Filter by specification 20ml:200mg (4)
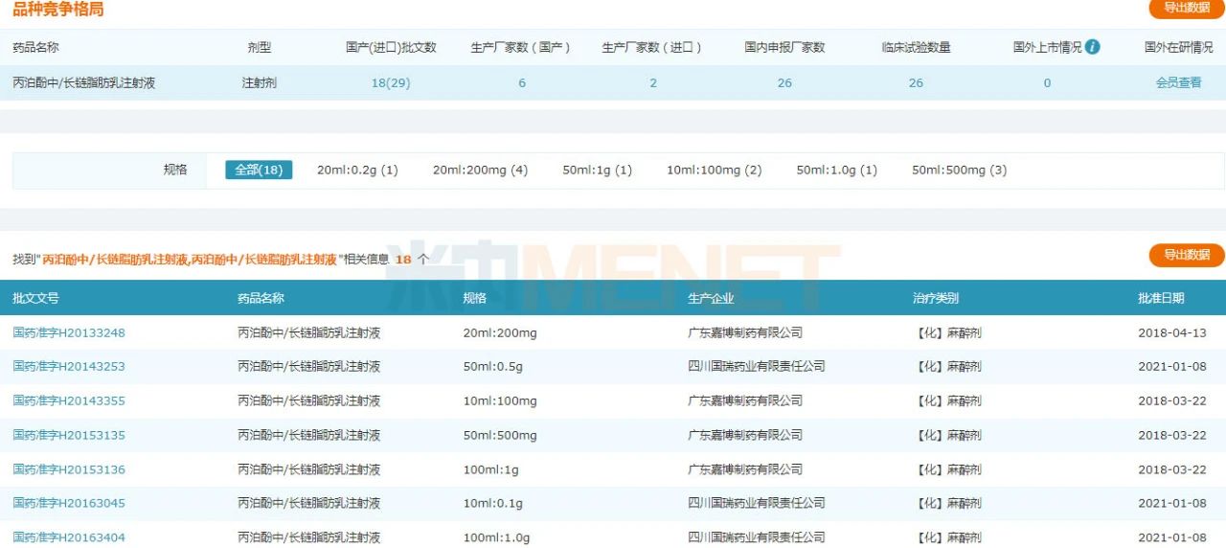Viewport: 1226px width, 548px height. [x=480, y=171]
